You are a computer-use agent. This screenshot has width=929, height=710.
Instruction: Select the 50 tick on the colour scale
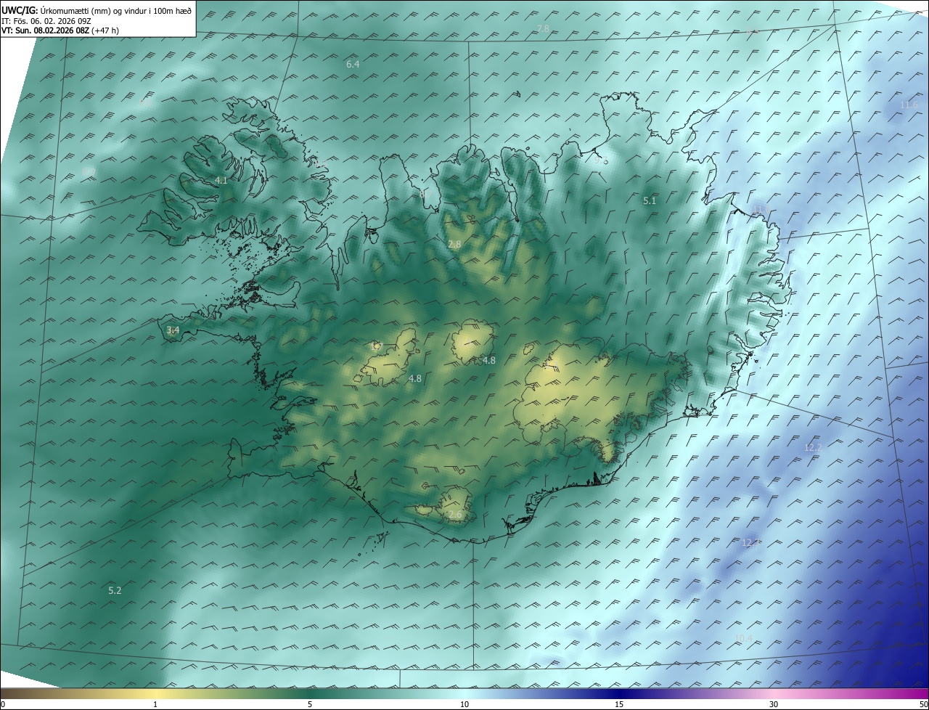click(x=923, y=704)
